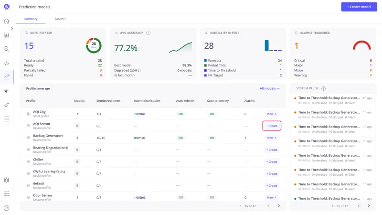Image resolution: width=382 pixels, height=215 pixels.
Task: Create a model for default profile
Action: pos(272,185)
